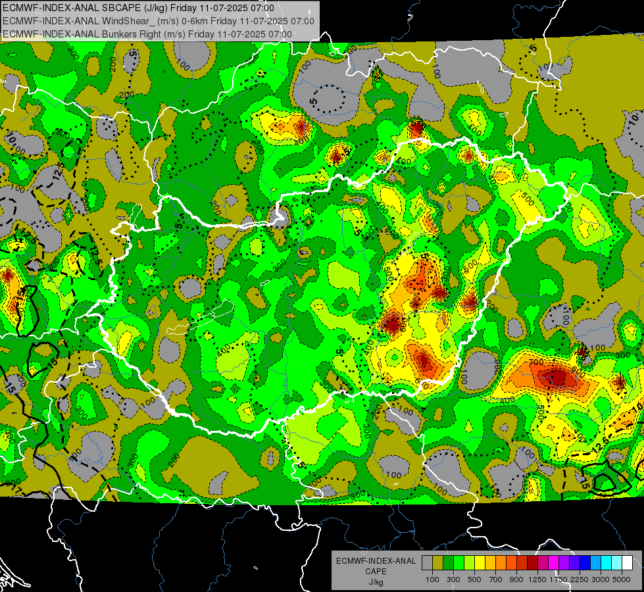Viewport: 644px width, 592px height.
Task: Select the gray legend swatch below 100
Action: tap(427, 562)
